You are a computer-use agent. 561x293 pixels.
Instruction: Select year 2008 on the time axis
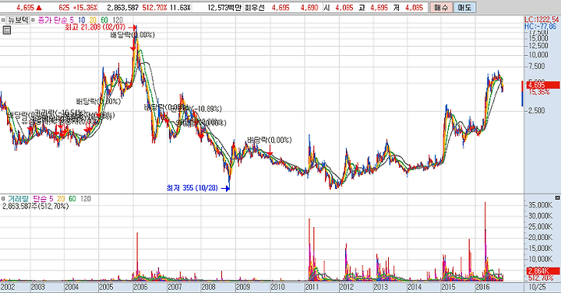click(x=209, y=287)
